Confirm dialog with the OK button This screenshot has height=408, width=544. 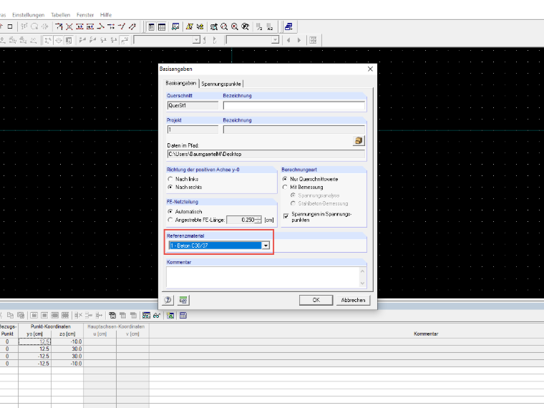click(316, 300)
